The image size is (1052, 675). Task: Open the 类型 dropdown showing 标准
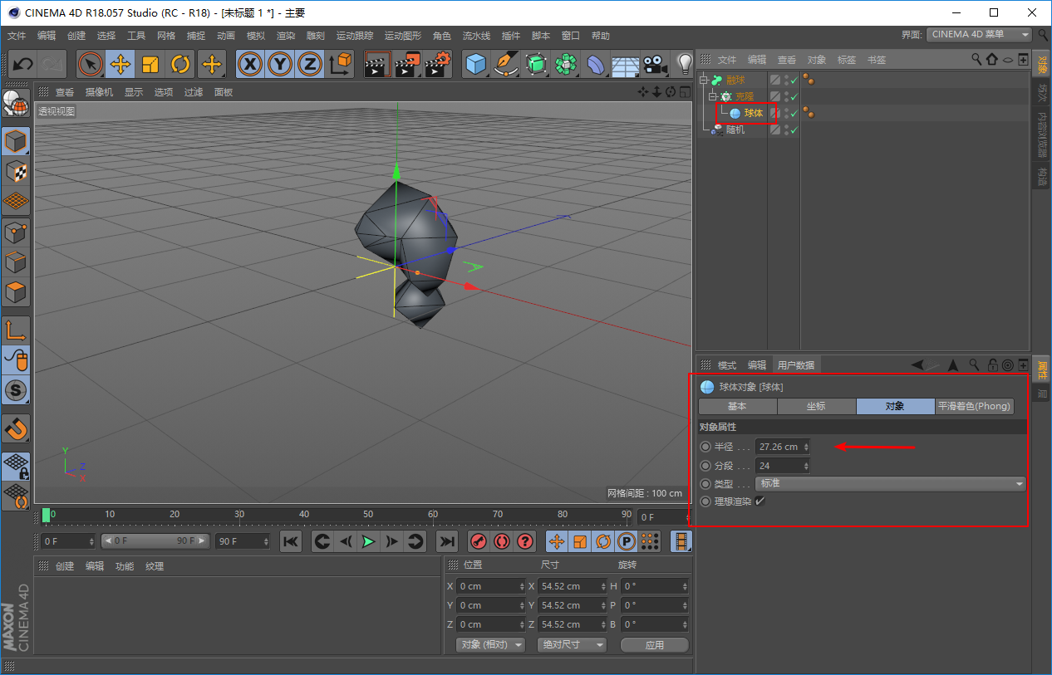click(x=891, y=483)
